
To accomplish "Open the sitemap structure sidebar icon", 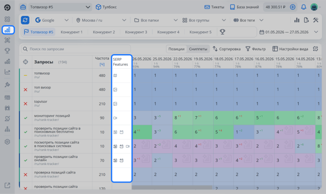I will pos(7,129).
